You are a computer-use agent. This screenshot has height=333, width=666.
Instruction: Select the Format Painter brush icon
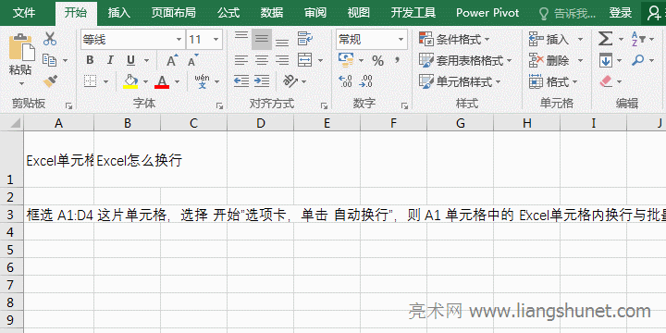(50, 80)
